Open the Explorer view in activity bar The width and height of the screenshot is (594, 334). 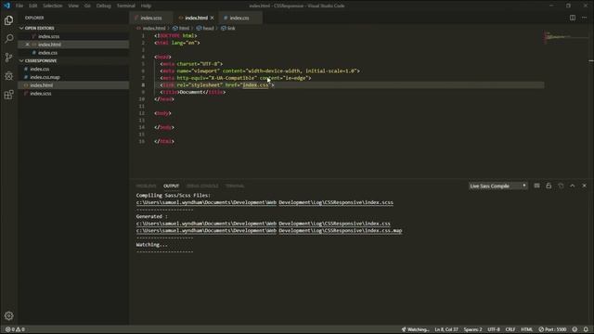[8, 20]
